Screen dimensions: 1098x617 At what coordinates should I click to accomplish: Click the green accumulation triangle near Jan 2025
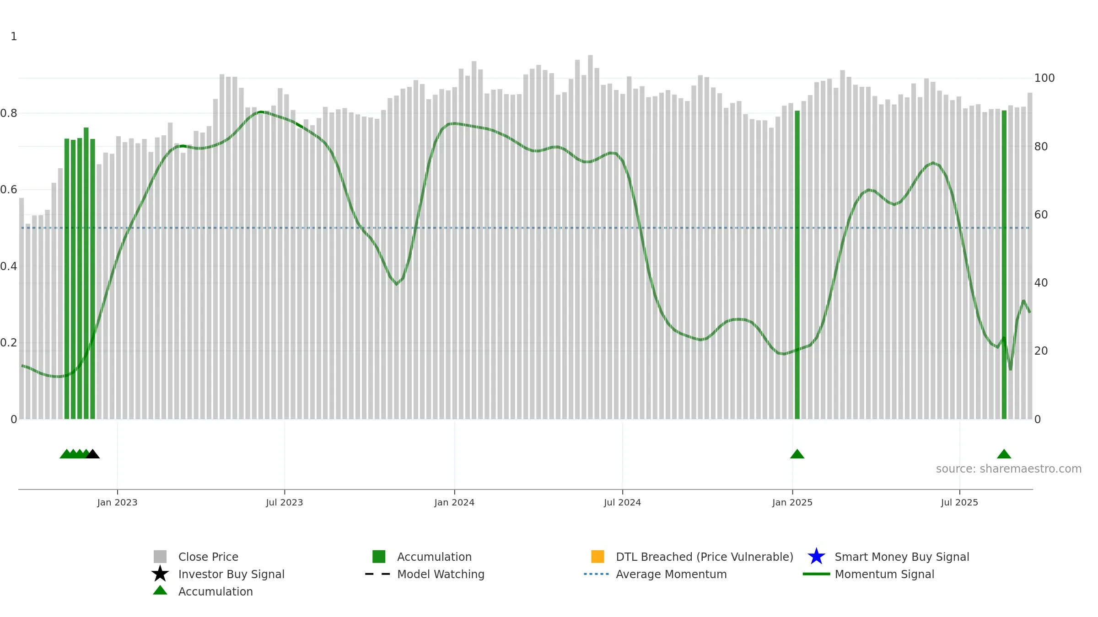click(x=797, y=454)
